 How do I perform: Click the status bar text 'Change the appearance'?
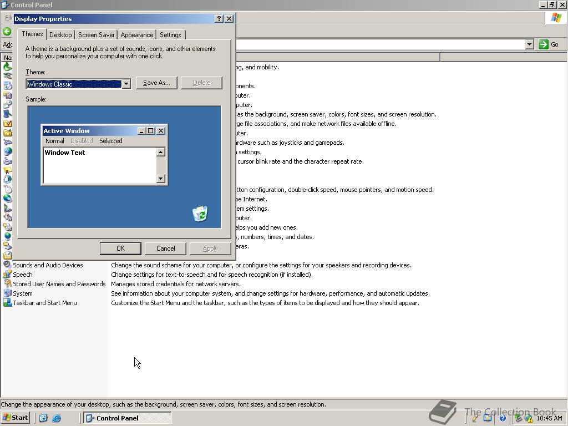164,404
